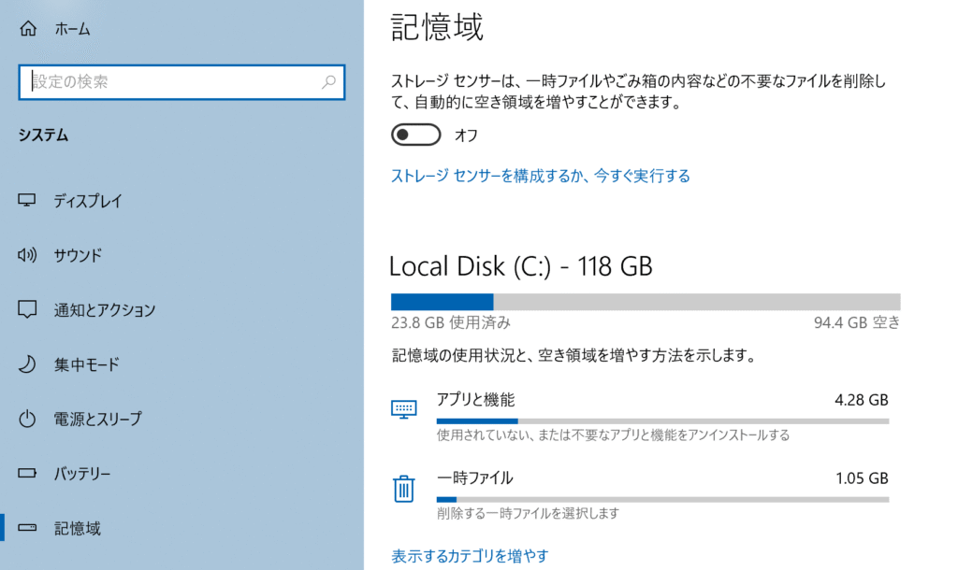958x570 pixels.
Task: Open the Notifications speech bubble icon
Action: (27, 309)
